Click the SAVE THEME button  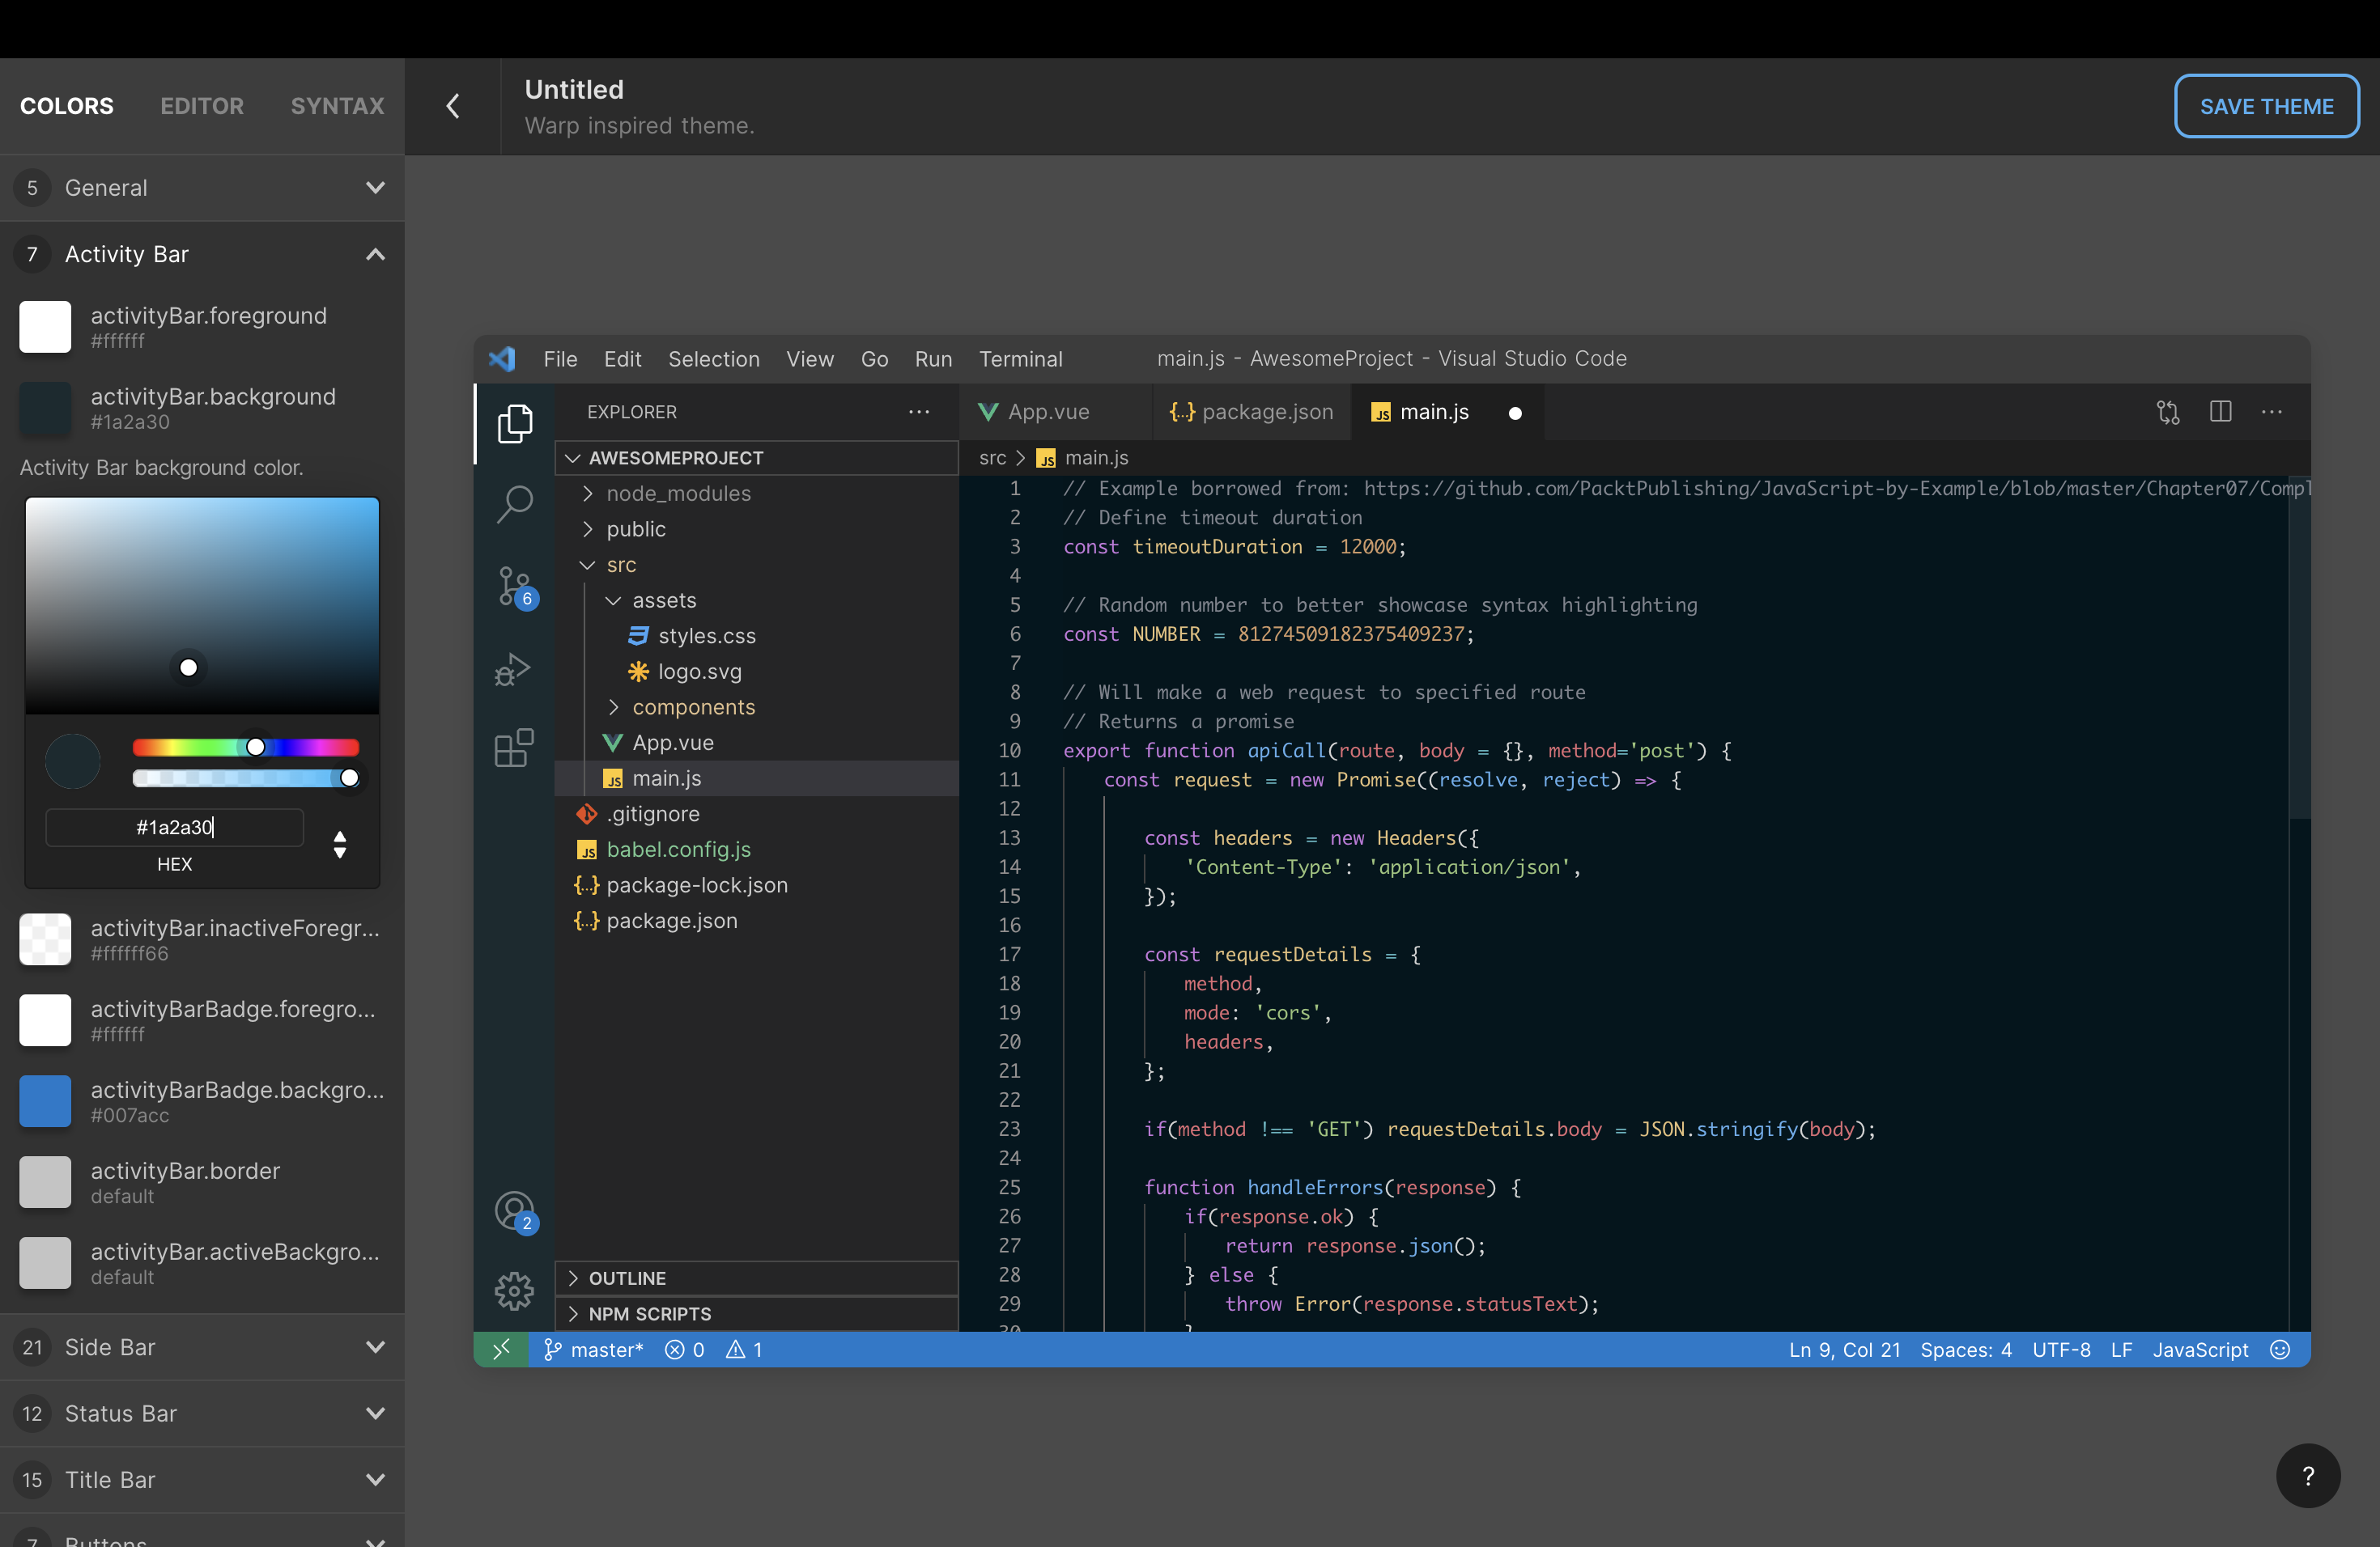[x=2266, y=106]
